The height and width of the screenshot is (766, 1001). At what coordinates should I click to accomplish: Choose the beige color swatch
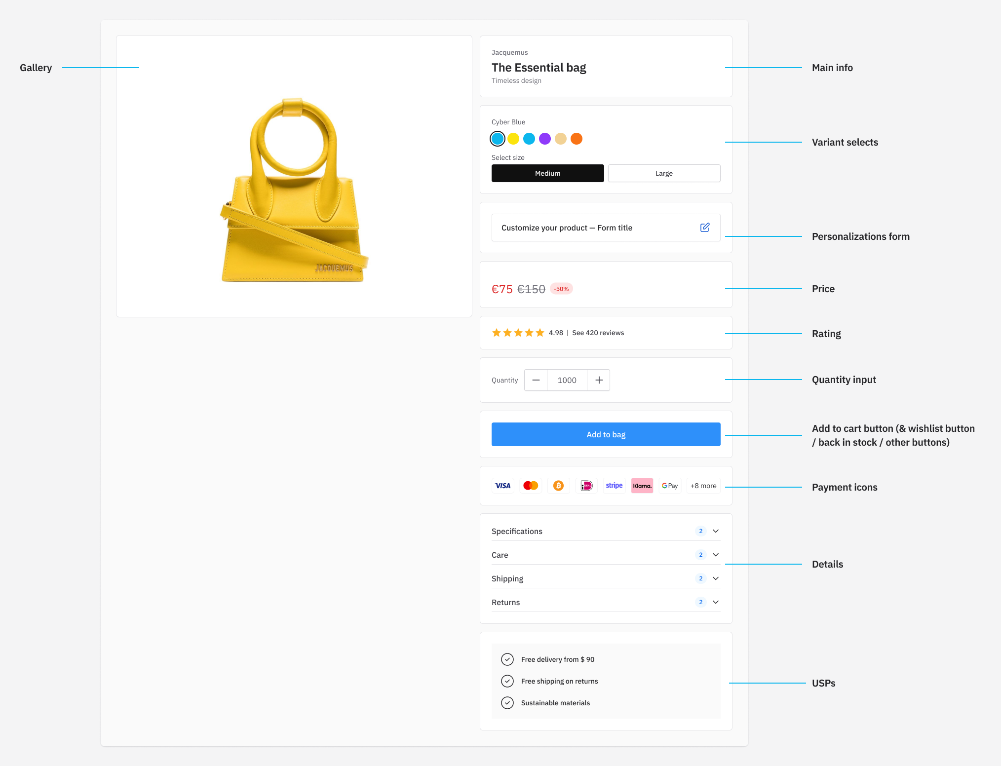pos(561,139)
